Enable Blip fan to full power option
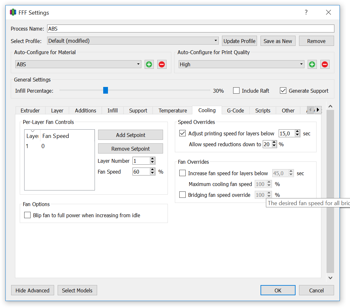350x308 pixels. point(27,215)
